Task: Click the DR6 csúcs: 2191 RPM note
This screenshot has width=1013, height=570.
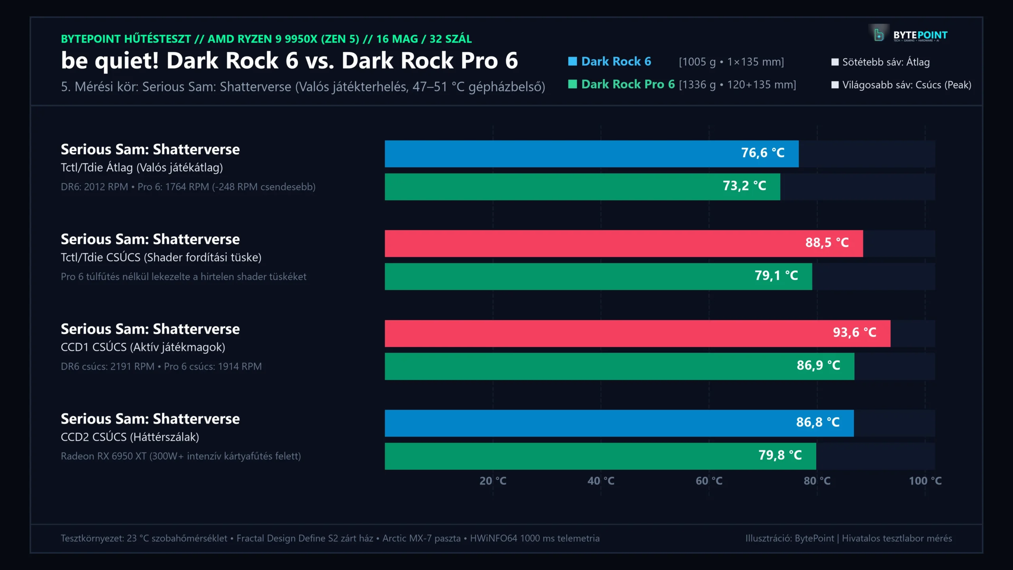Action: coord(161,367)
